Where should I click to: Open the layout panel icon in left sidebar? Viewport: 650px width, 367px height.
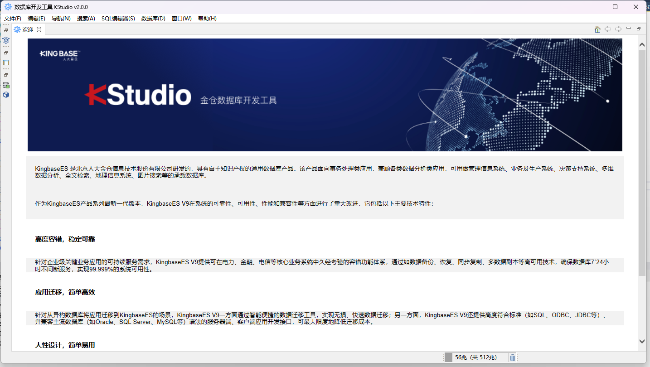coord(6,63)
